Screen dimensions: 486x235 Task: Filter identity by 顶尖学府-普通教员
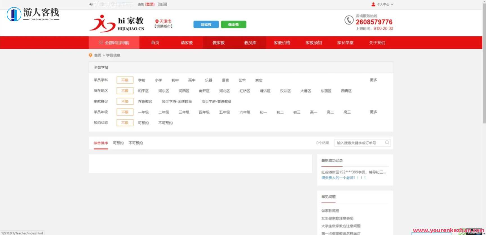(216, 102)
